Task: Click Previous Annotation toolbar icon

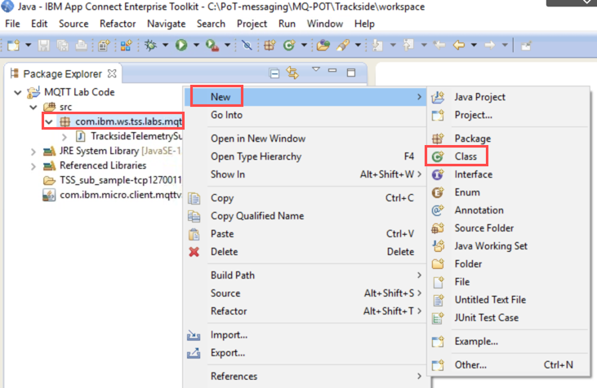Action: (x=408, y=46)
